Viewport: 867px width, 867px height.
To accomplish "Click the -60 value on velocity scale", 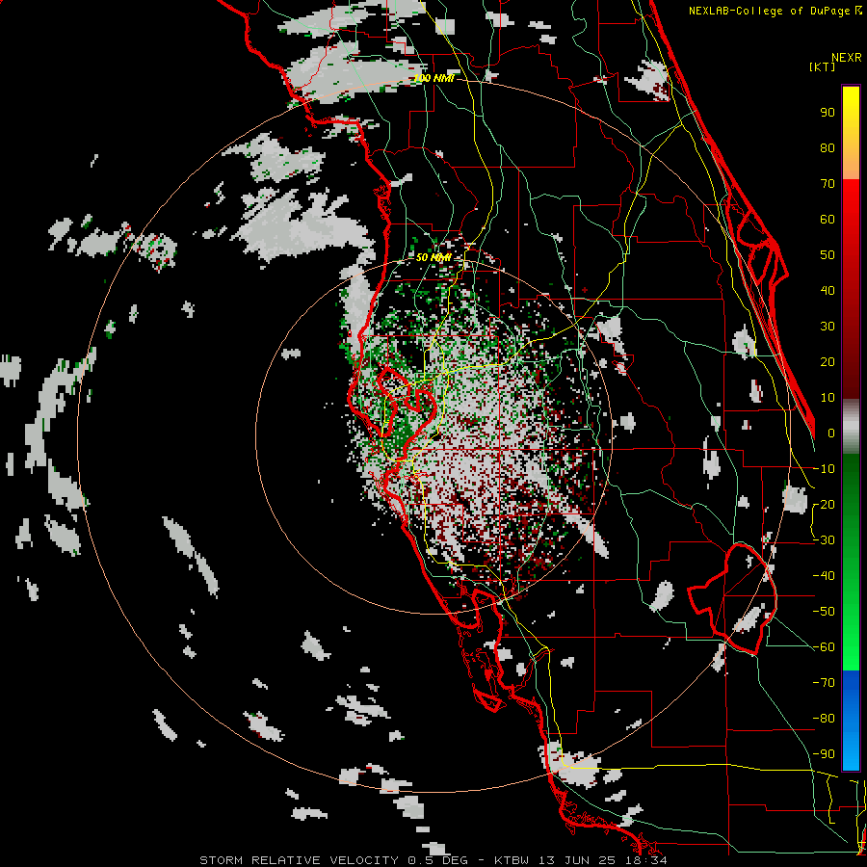I will point(824,647).
